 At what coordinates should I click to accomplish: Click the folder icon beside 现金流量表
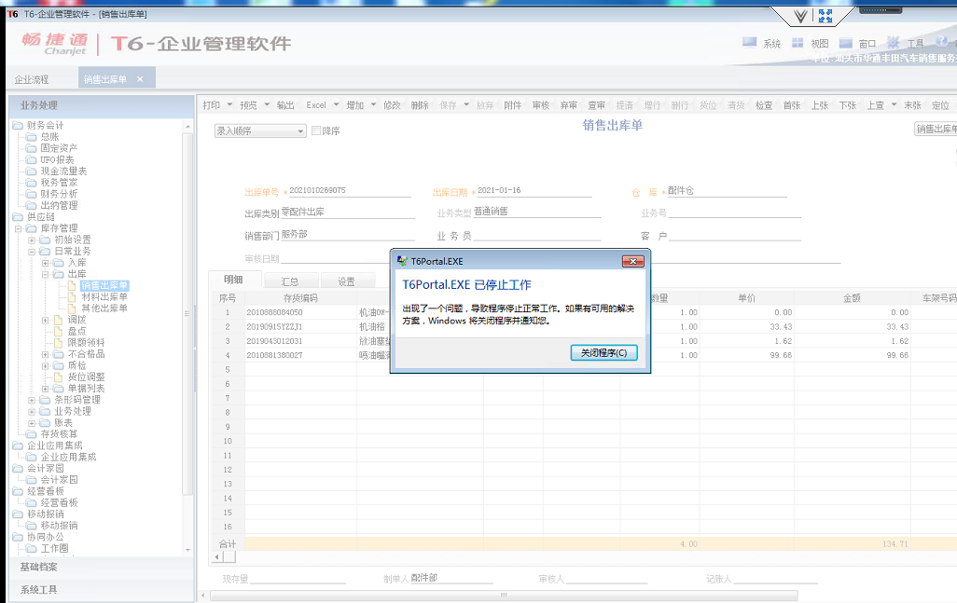[x=31, y=171]
